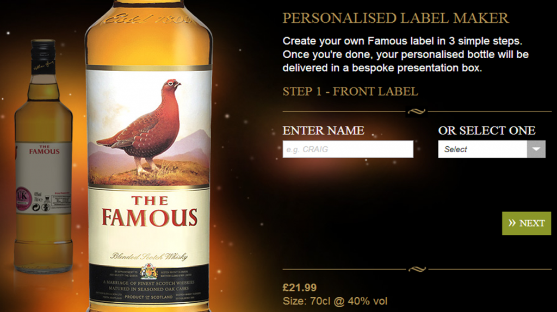Click the pink UK badge on back bottle
Screen dimensions: 557x312
pyautogui.click(x=22, y=197)
